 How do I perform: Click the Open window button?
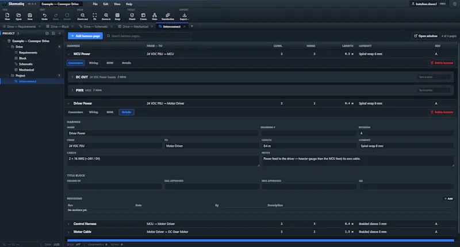tap(425, 36)
